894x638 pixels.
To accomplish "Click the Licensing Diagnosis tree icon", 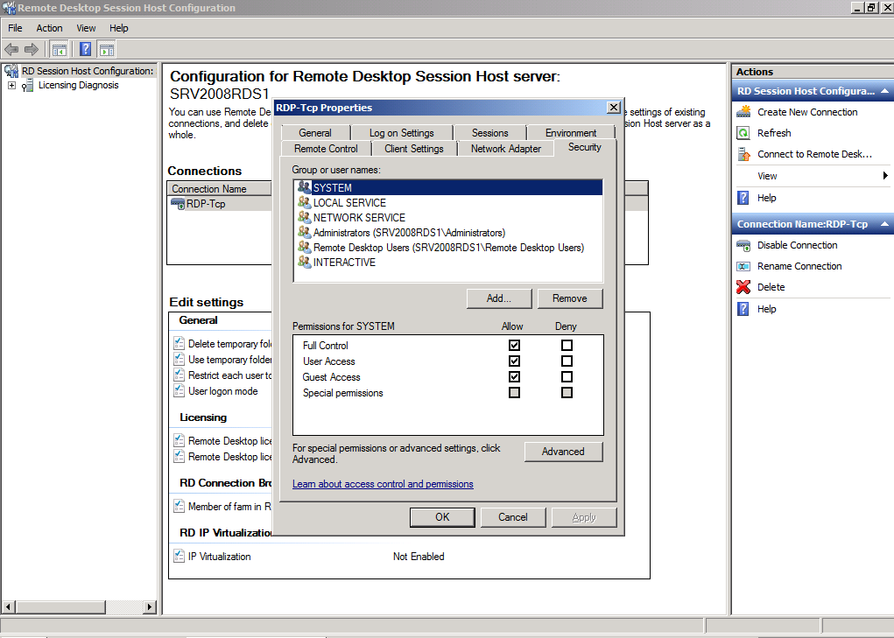I will click(x=27, y=86).
